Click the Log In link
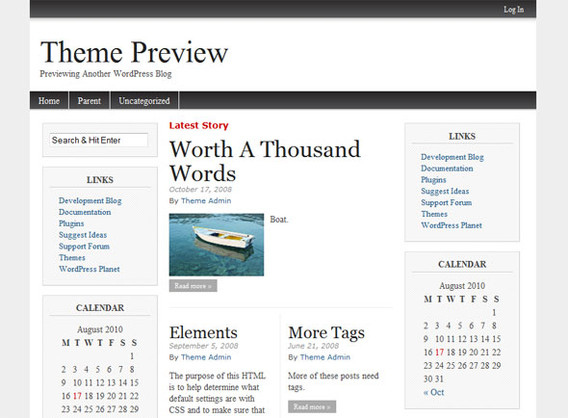 513,10
